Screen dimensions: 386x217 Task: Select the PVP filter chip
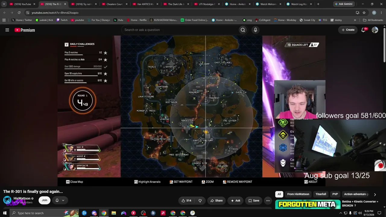coord(335,194)
